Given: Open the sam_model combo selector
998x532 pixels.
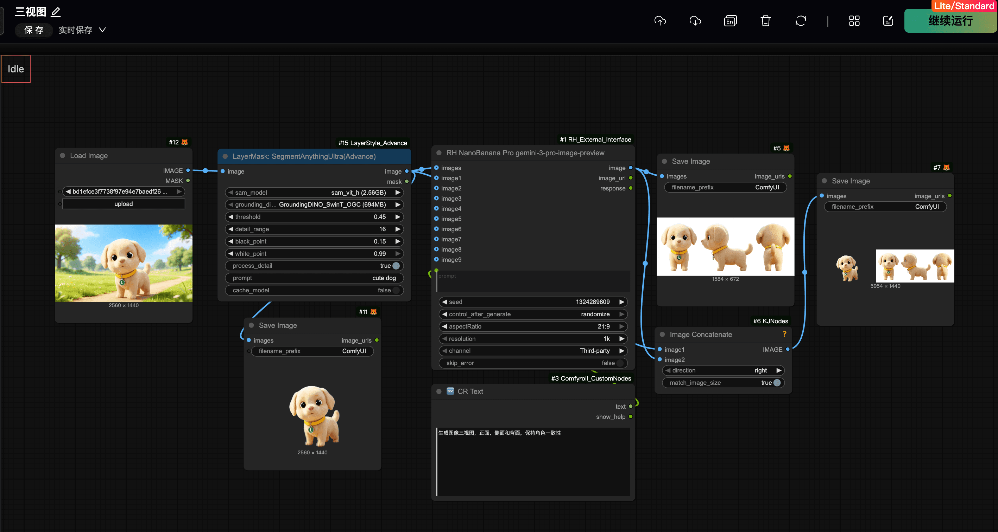Looking at the screenshot, I should (x=314, y=192).
